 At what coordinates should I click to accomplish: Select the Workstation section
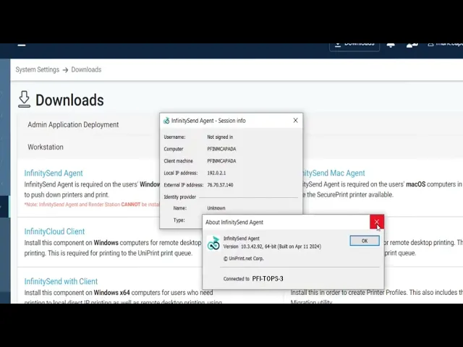click(46, 147)
